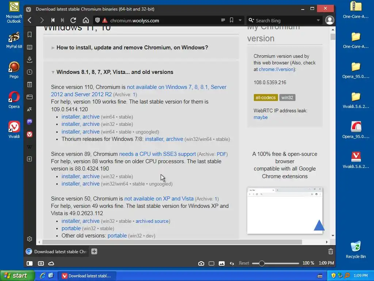
Task: Reload the current page
Action: (x=73, y=20)
